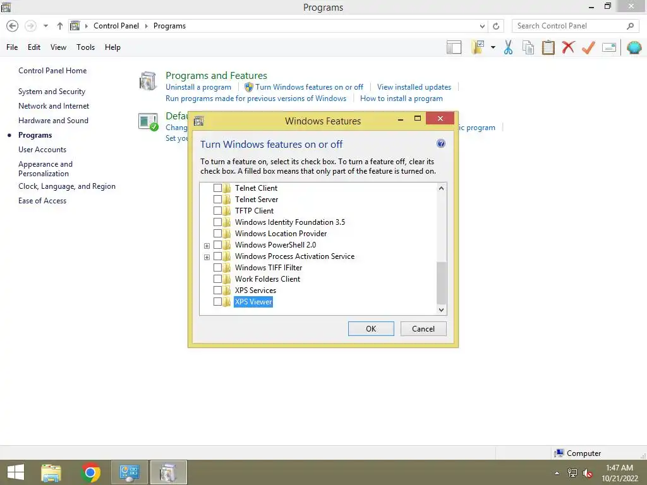Click the Programs and Features icon
The width and height of the screenshot is (647, 485).
point(148,81)
